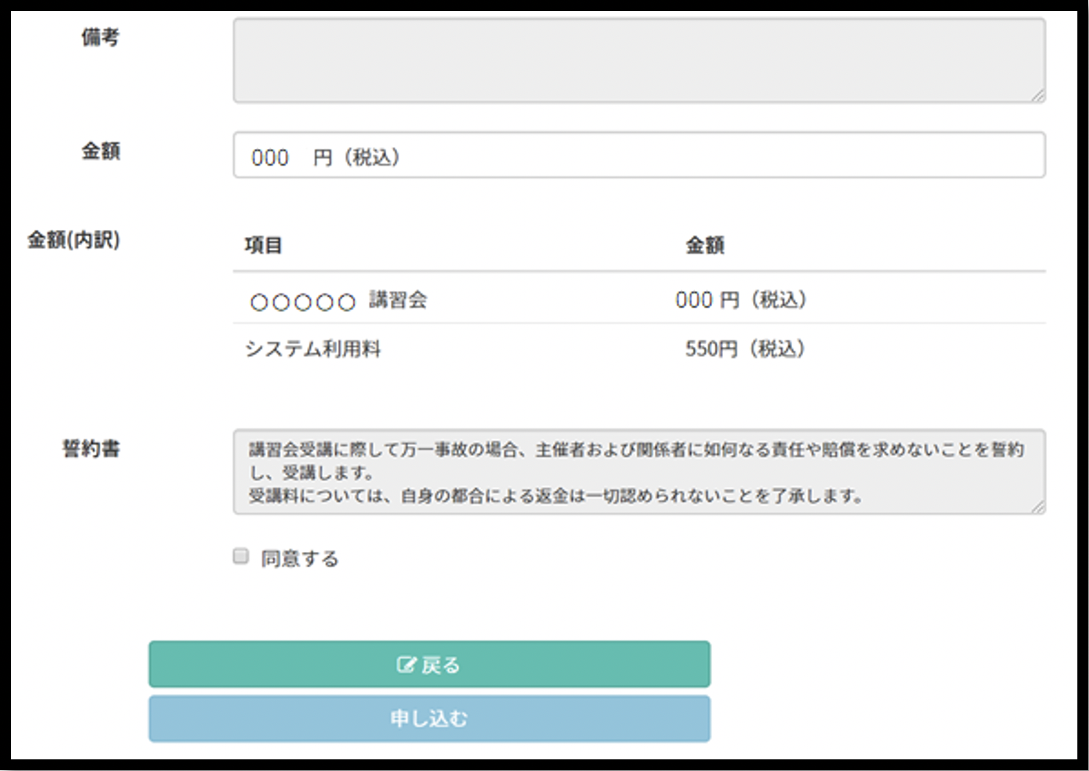Click the 項目 column header

pyautogui.click(x=263, y=246)
